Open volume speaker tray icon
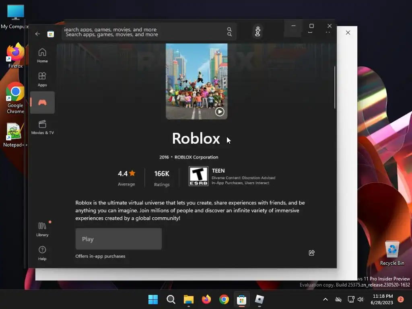The width and height of the screenshot is (412, 309). coord(360,299)
